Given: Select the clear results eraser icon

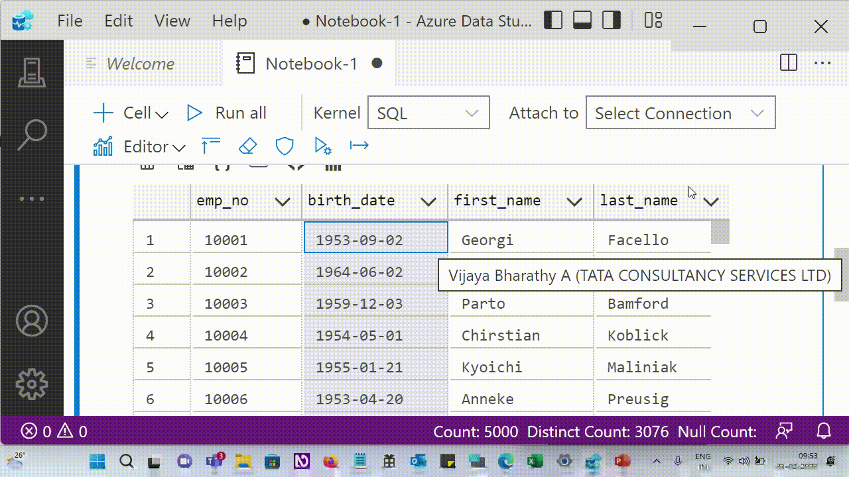Looking at the screenshot, I should coord(247,146).
